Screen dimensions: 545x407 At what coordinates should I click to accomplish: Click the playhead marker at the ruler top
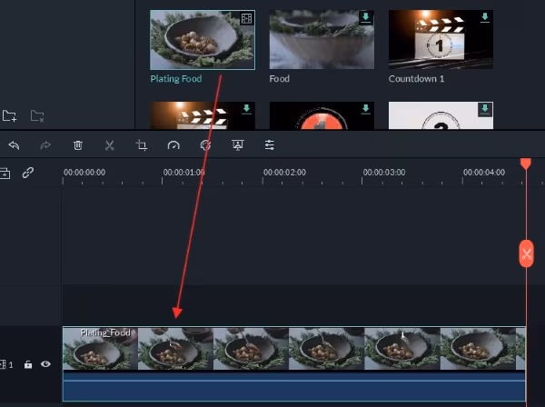pos(526,164)
